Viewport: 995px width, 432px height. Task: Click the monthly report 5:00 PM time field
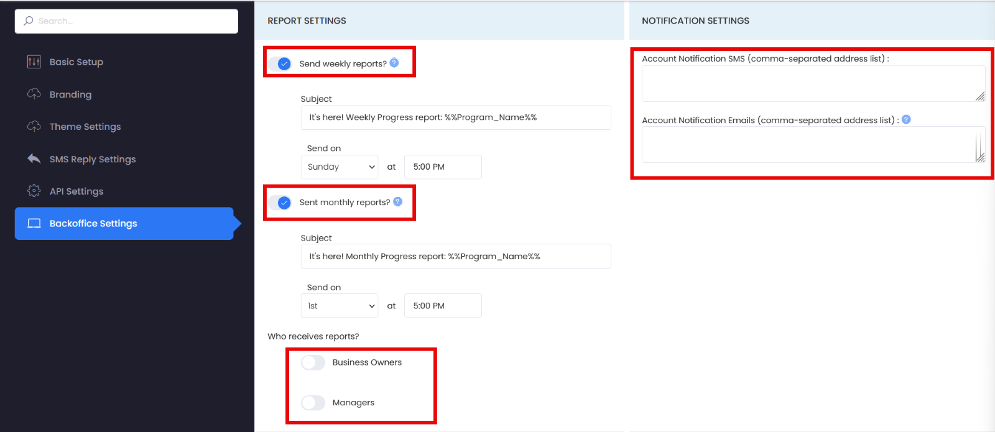coord(443,306)
